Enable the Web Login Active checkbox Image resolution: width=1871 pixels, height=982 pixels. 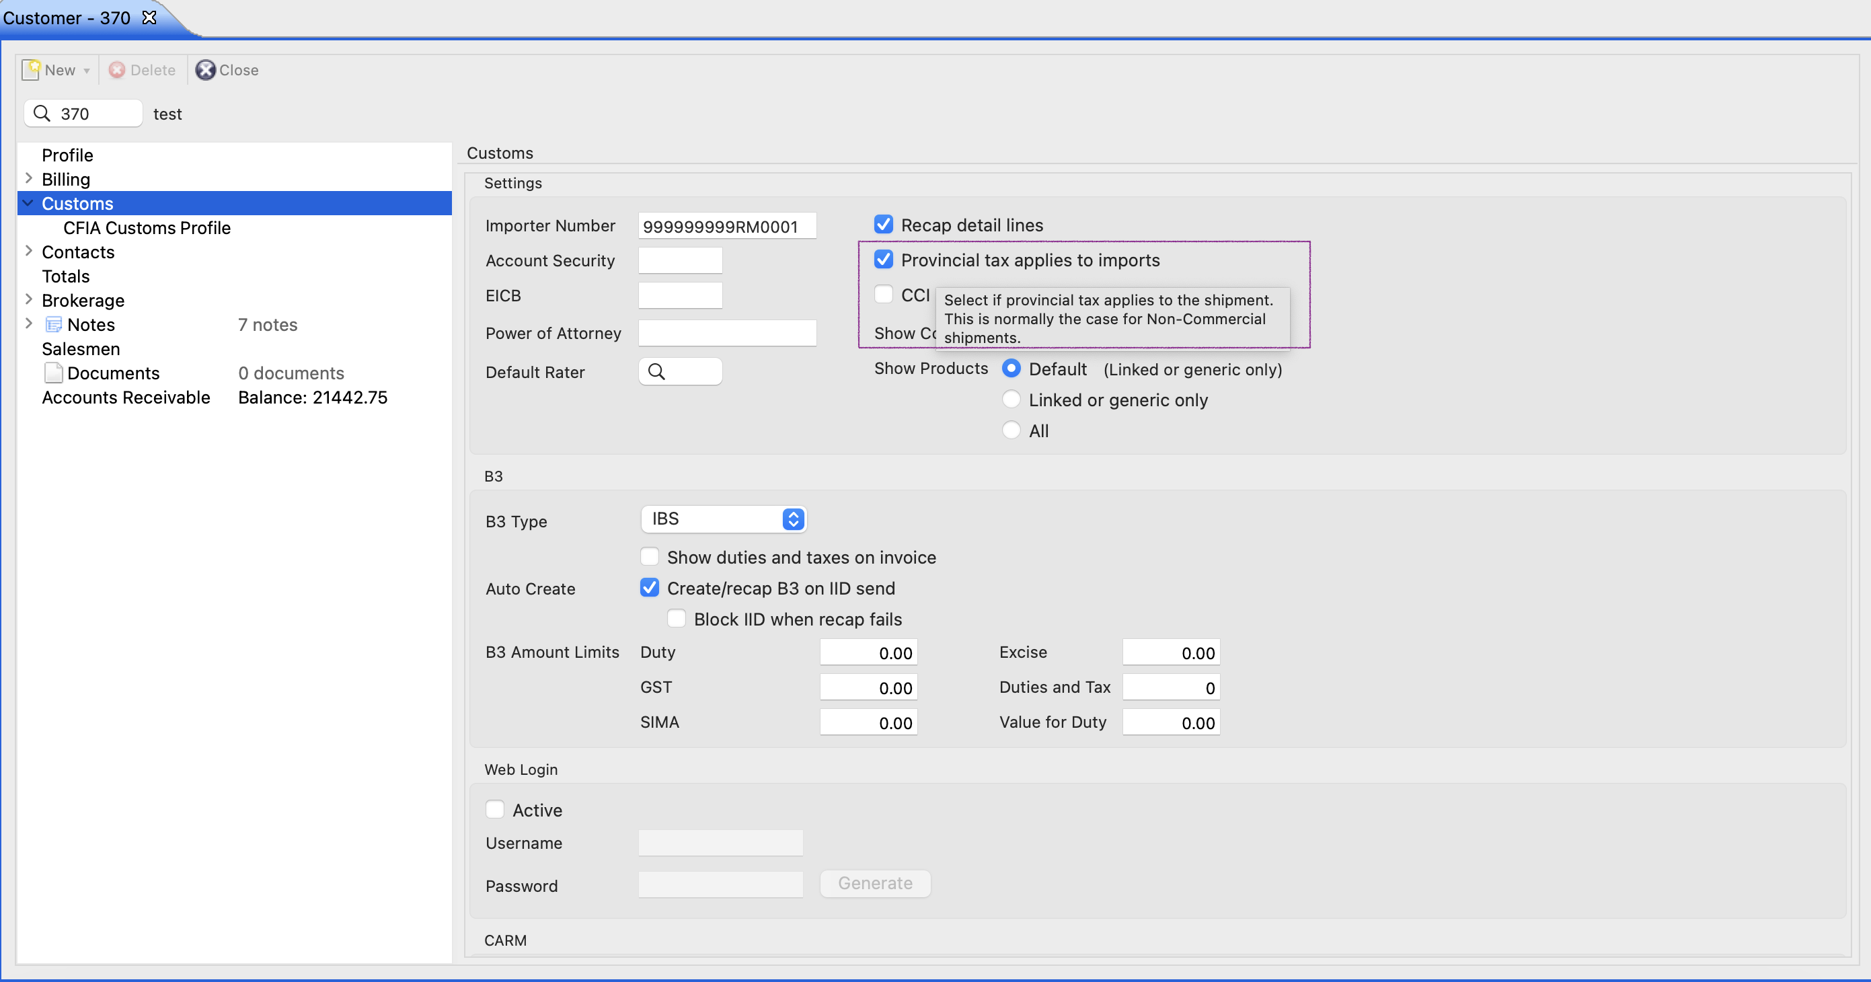pyautogui.click(x=494, y=810)
